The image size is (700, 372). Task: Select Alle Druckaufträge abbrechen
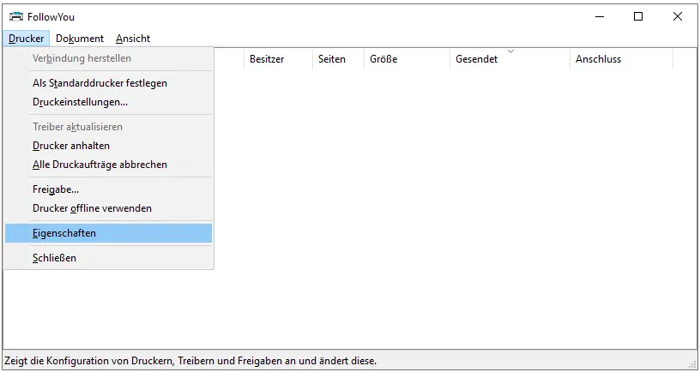click(100, 165)
